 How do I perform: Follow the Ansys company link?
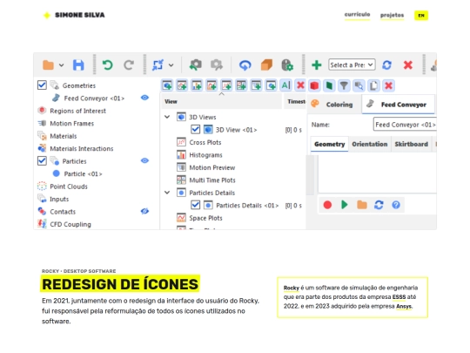click(x=404, y=307)
